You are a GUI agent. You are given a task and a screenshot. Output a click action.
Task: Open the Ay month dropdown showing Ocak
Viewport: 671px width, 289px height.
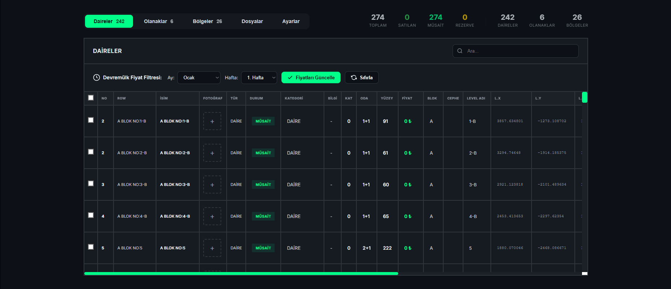pyautogui.click(x=199, y=77)
